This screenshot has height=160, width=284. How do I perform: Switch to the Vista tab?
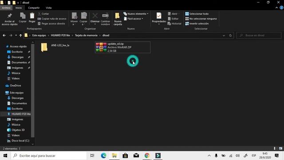48,8
